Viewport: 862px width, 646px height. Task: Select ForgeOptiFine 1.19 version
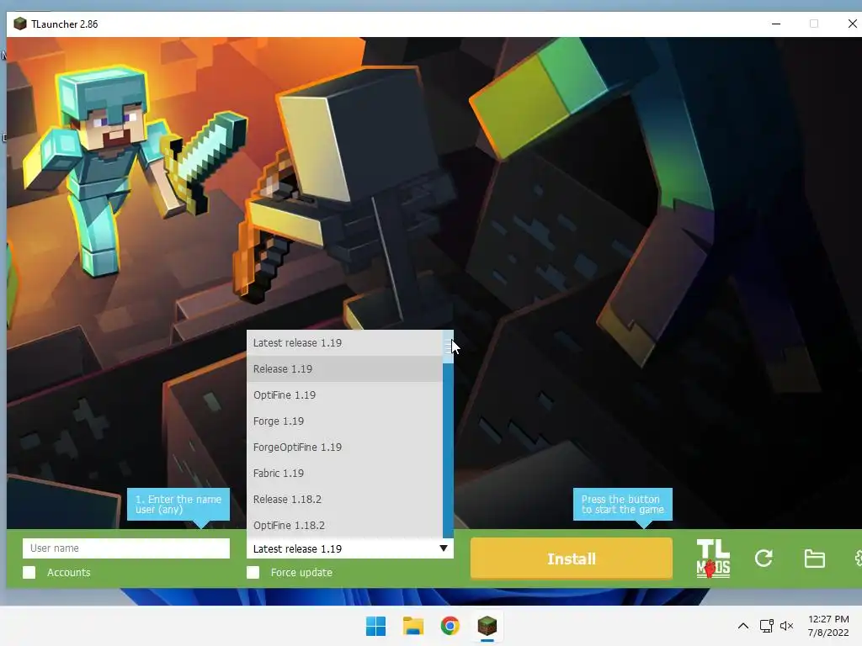pyautogui.click(x=344, y=447)
